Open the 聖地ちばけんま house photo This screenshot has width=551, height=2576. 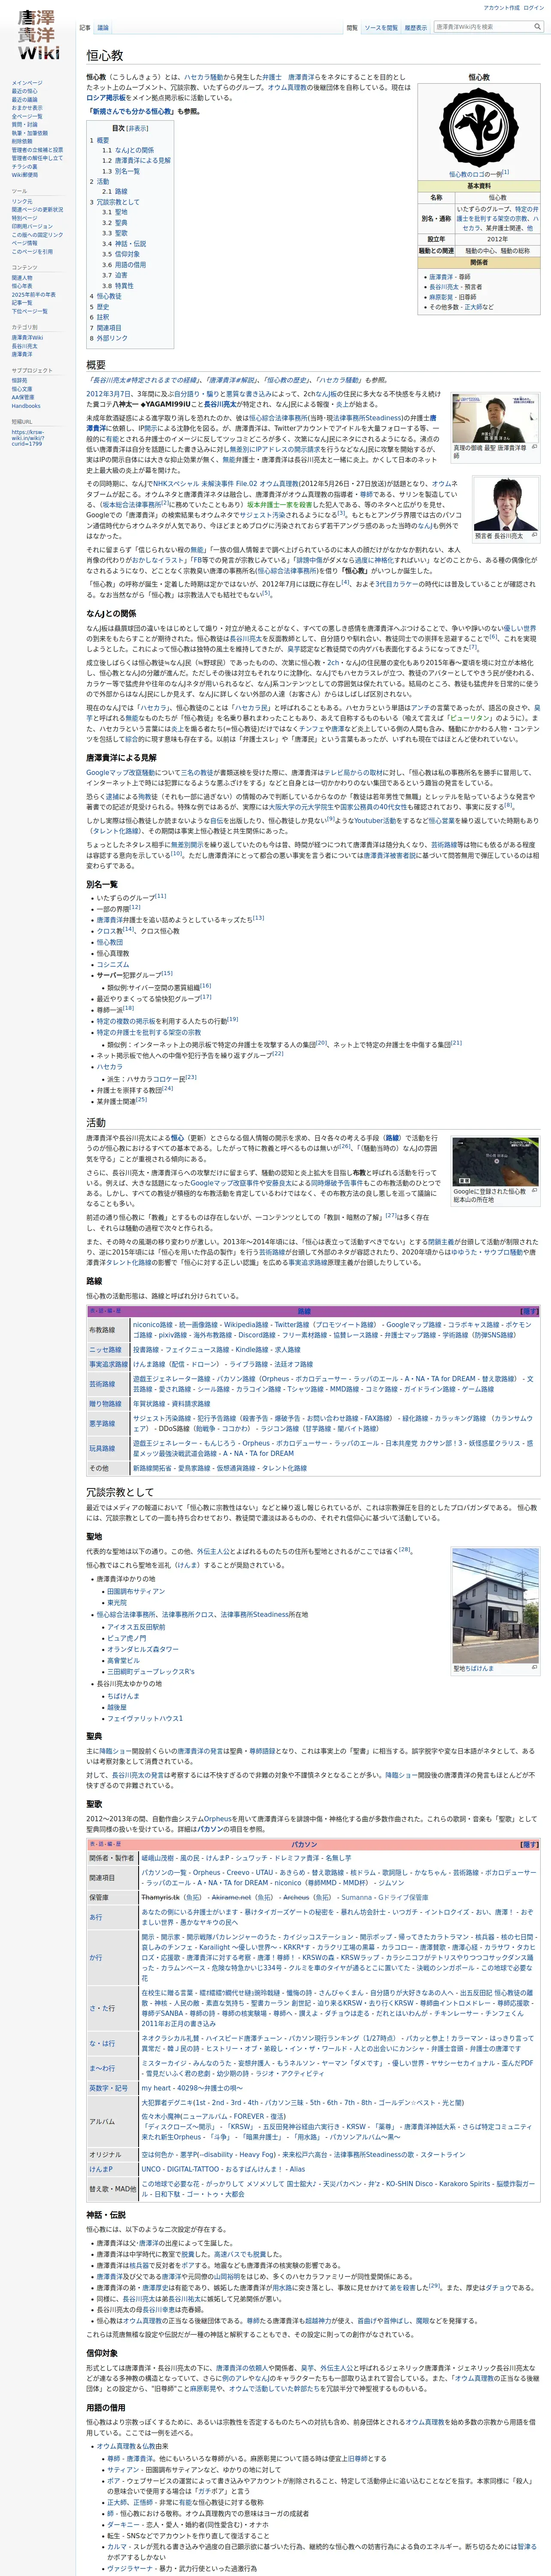point(496,1606)
